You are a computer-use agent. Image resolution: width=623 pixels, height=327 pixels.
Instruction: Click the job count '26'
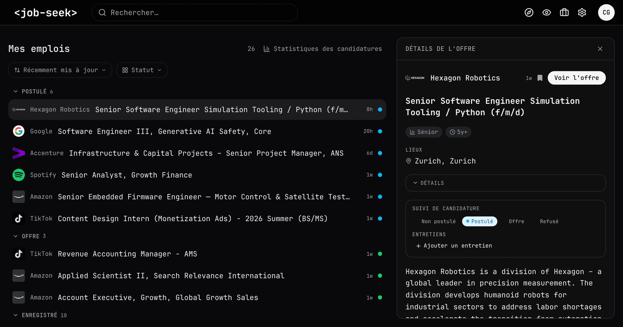tap(251, 49)
